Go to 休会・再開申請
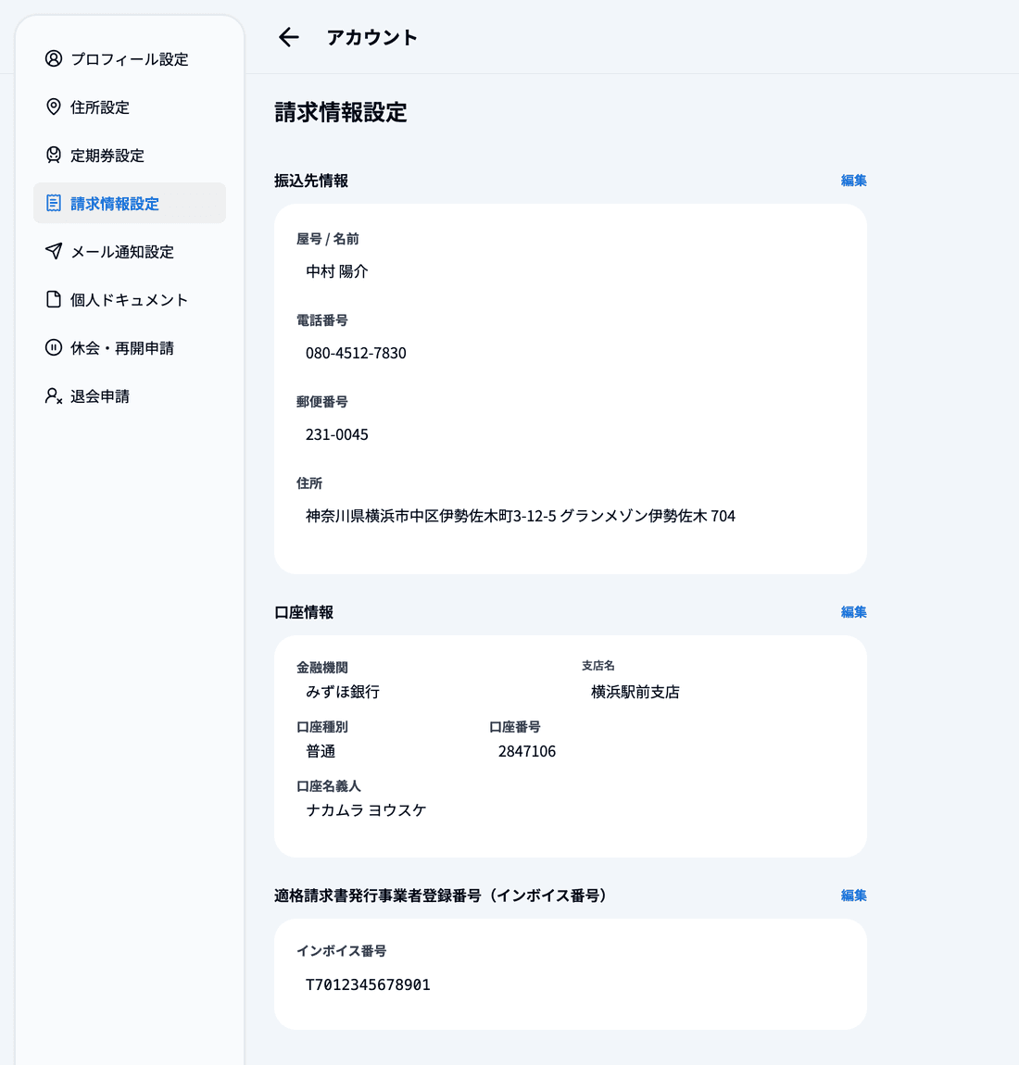Viewport: 1019px width, 1065px height. click(x=130, y=348)
